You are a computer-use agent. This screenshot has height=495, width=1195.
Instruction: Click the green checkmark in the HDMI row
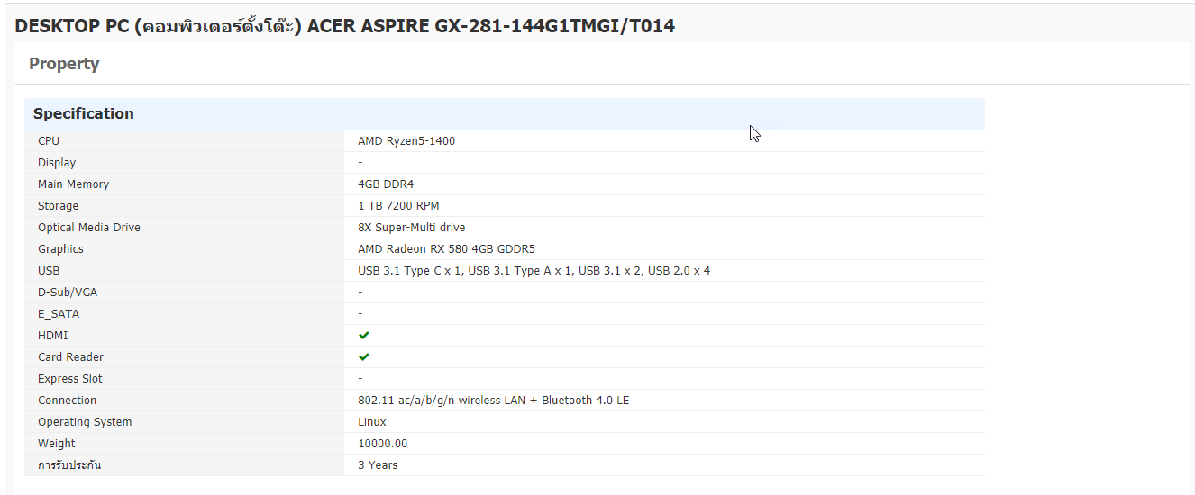[x=364, y=335]
